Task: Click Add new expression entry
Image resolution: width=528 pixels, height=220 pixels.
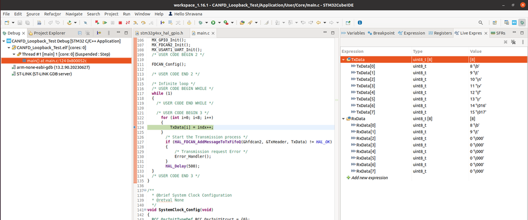Action: pyautogui.click(x=369, y=178)
